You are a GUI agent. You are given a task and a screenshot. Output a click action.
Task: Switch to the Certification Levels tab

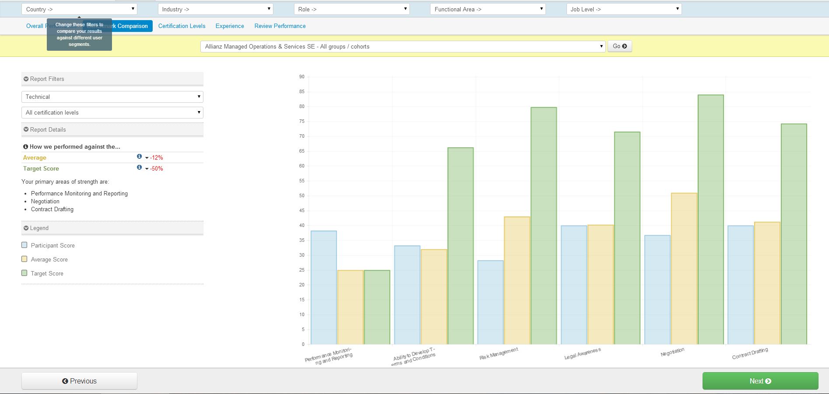pyautogui.click(x=182, y=26)
